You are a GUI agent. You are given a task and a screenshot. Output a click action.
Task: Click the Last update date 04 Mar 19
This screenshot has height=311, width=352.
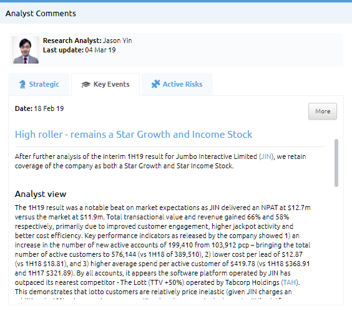100,50
